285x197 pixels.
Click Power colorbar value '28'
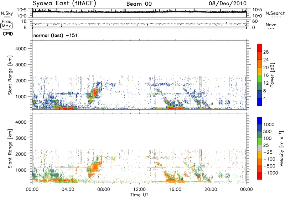pyautogui.click(x=266, y=52)
